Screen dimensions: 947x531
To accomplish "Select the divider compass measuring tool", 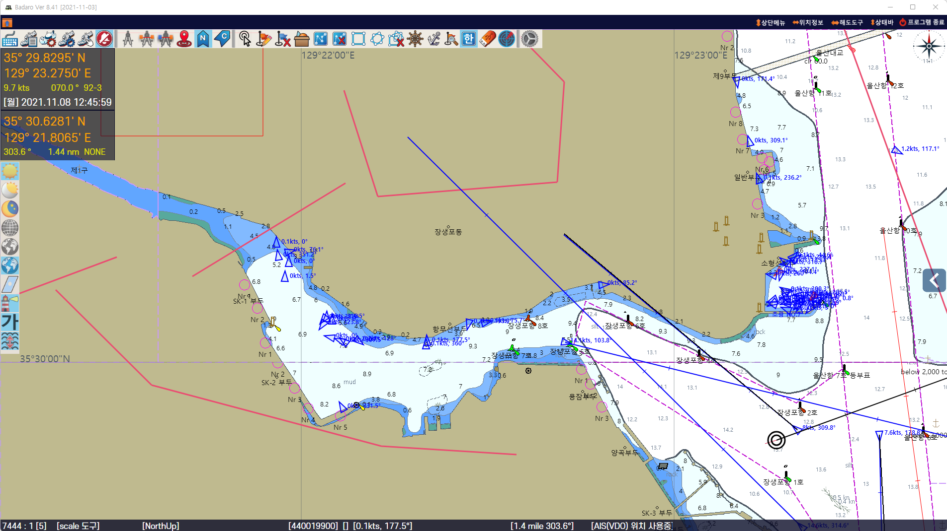I will click(x=128, y=39).
